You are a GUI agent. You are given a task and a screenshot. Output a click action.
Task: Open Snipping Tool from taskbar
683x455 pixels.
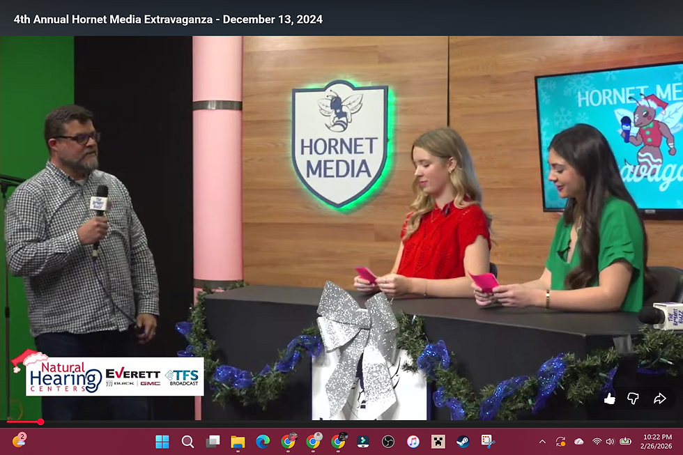point(488,442)
